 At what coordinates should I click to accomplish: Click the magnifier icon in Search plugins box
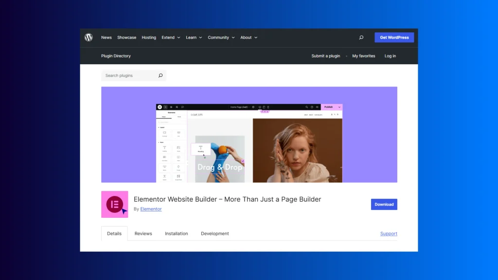point(160,76)
